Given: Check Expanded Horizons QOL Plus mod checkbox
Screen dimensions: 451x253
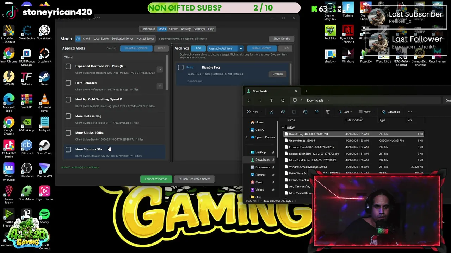Looking at the screenshot, I should click(68, 66).
